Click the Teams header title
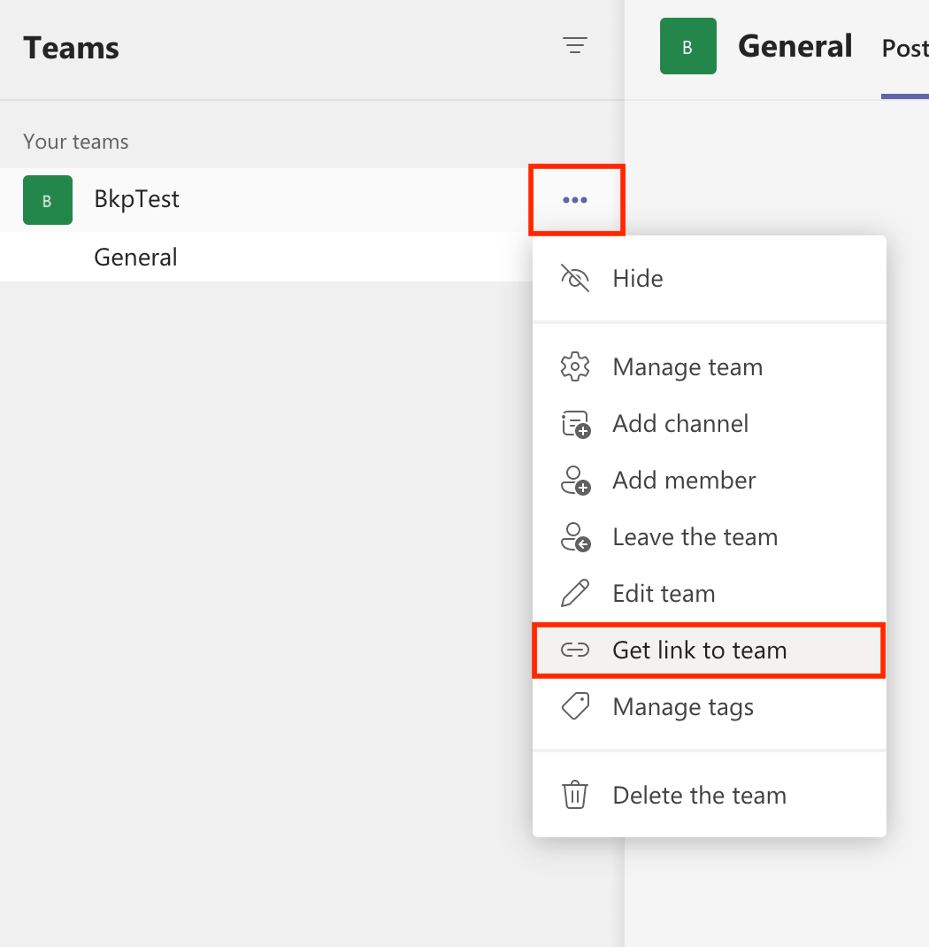Viewport: 929px width, 947px height. pos(71,48)
